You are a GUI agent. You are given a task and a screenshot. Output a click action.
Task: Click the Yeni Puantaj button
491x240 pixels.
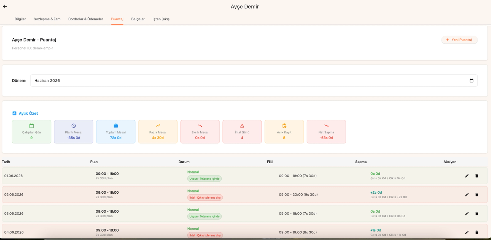[x=459, y=40]
